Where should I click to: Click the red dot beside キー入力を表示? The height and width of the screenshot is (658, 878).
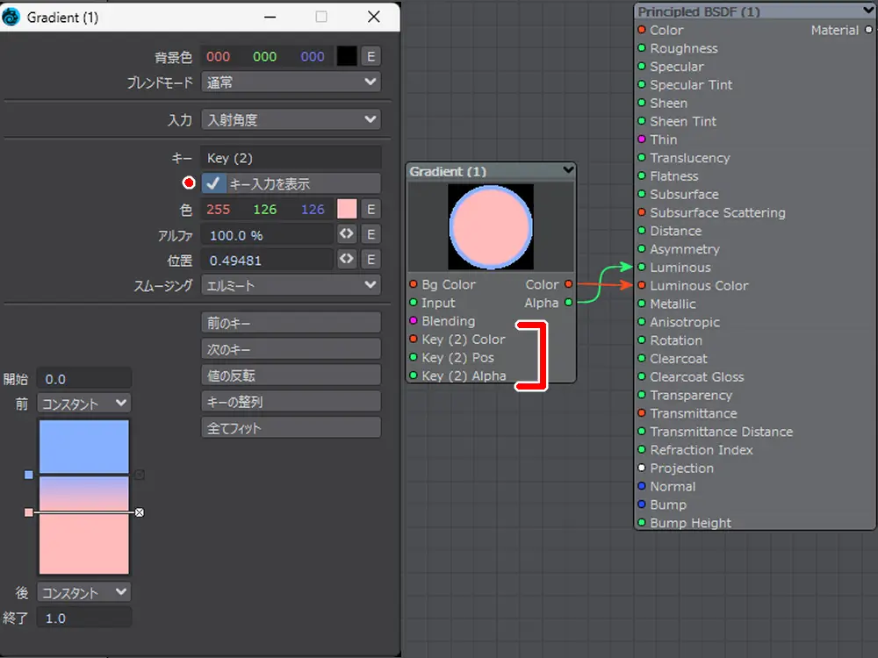tap(188, 183)
